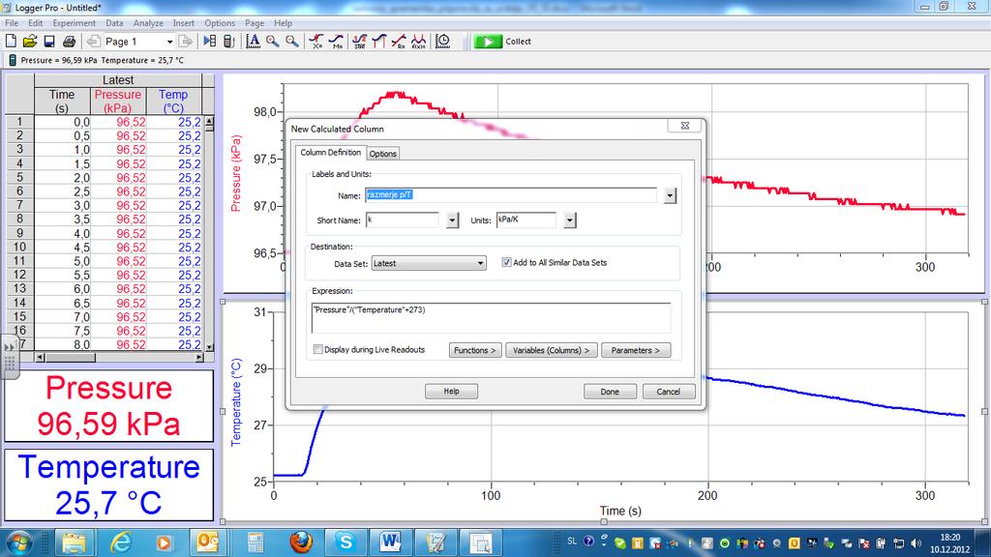This screenshot has width=991, height=557.
Task: Expand the Name field dropdown arrow
Action: 670,195
